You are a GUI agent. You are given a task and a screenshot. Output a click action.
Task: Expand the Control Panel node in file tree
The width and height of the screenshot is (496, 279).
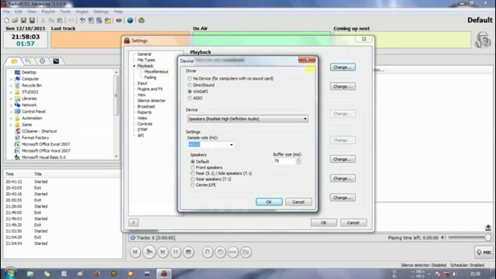click(x=11, y=112)
